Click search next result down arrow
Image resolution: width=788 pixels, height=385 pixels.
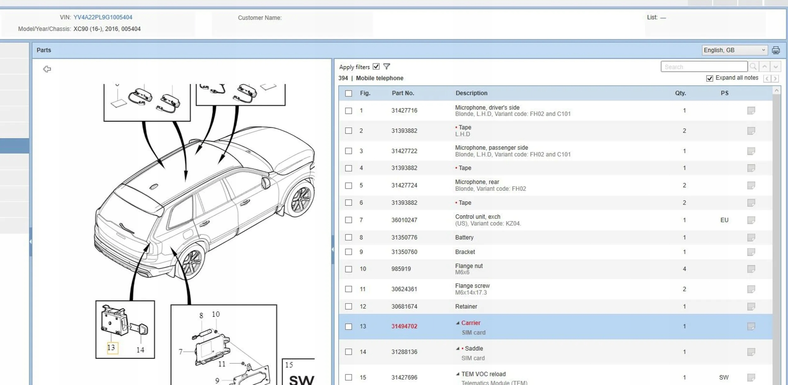[775, 67]
